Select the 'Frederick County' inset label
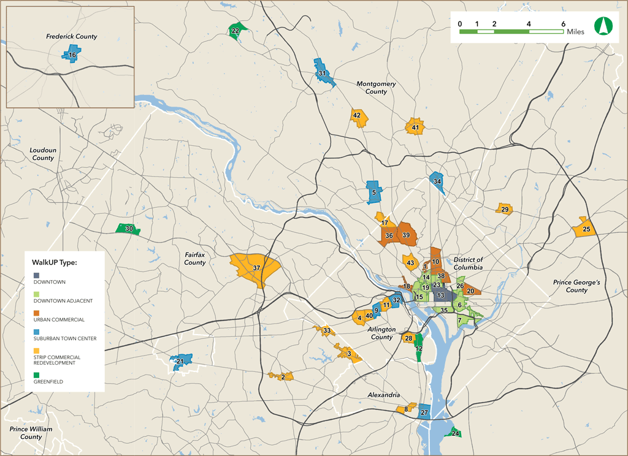This screenshot has width=628, height=456. click(71, 36)
